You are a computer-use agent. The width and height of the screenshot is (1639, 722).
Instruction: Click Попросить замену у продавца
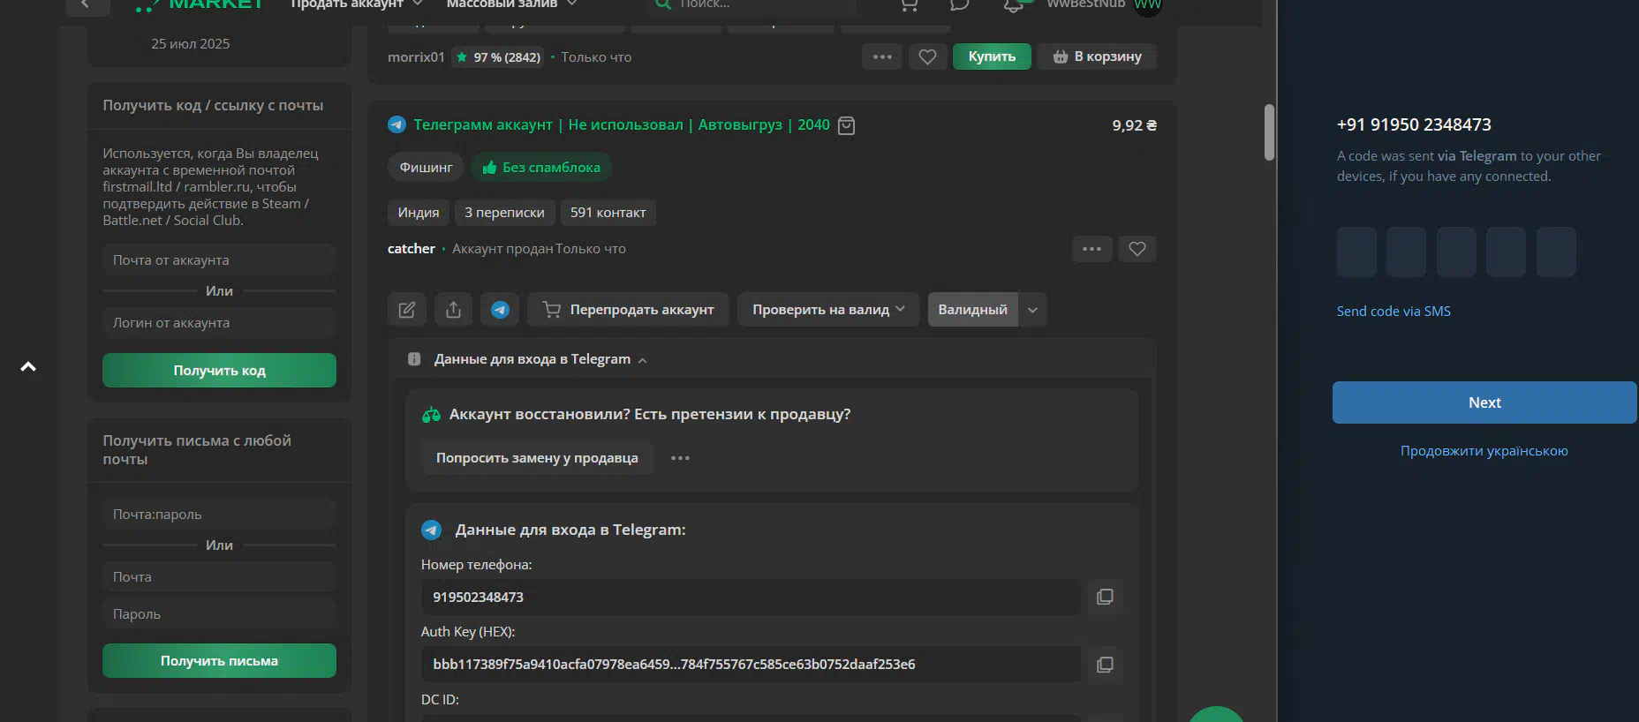[x=537, y=458]
